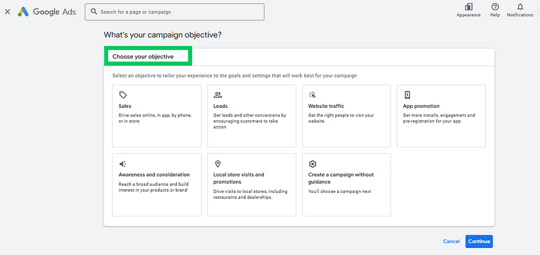Click the App promotion phone icon
This screenshot has height=255, width=540.
(407, 95)
